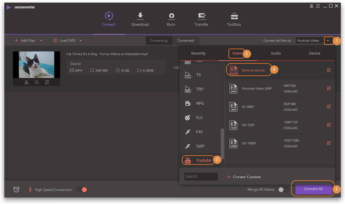Open the Toolbox section

[x=234, y=19]
